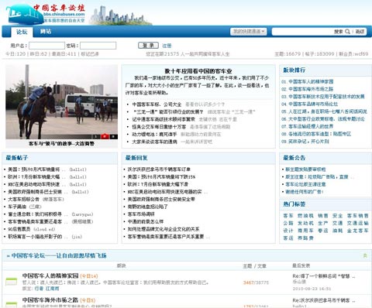Open latest post 90后售票员
Screen dimensions: 372x308
tap(19, 229)
